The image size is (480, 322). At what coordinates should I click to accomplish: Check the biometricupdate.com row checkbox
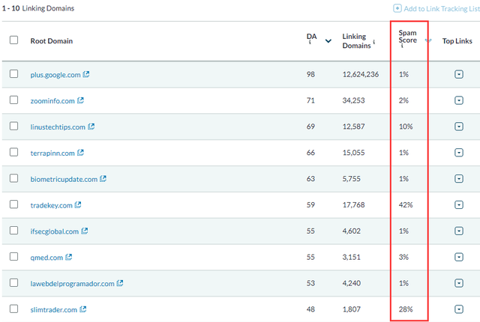13,178
